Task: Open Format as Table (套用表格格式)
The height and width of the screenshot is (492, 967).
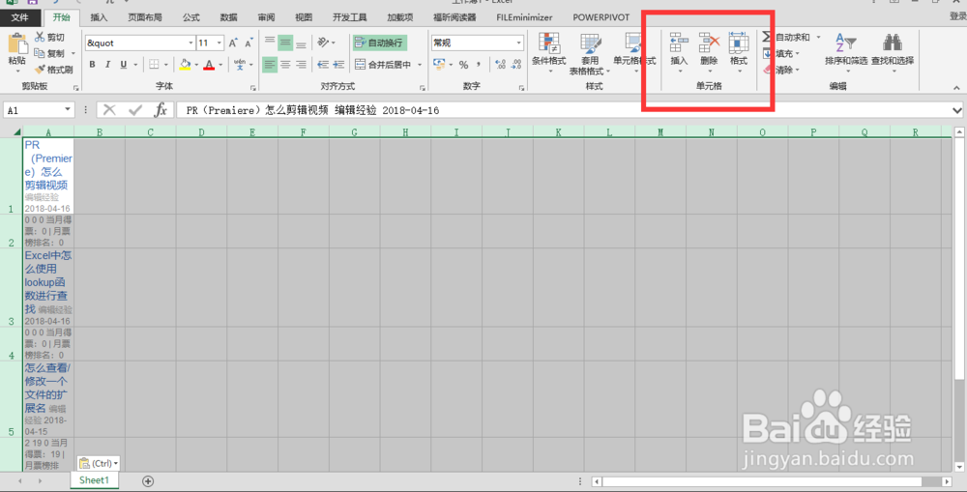Action: pos(590,53)
